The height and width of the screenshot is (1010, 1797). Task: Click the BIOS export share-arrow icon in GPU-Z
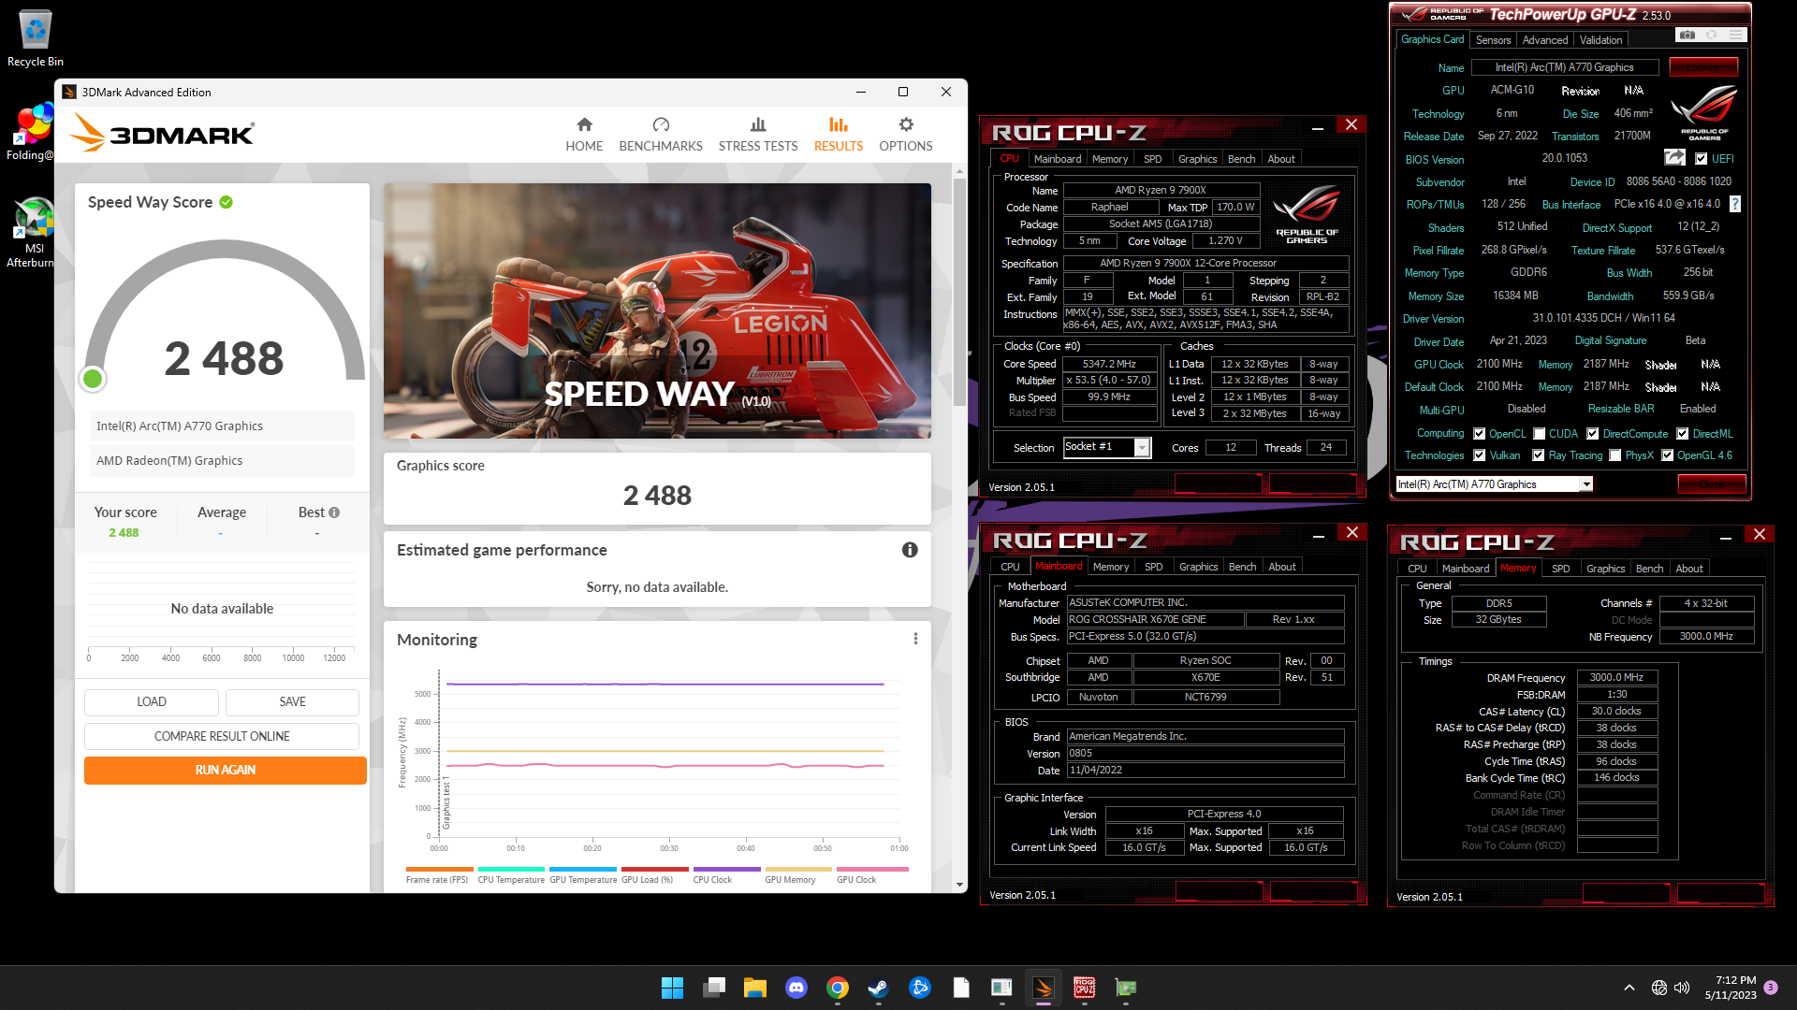click(x=1674, y=158)
